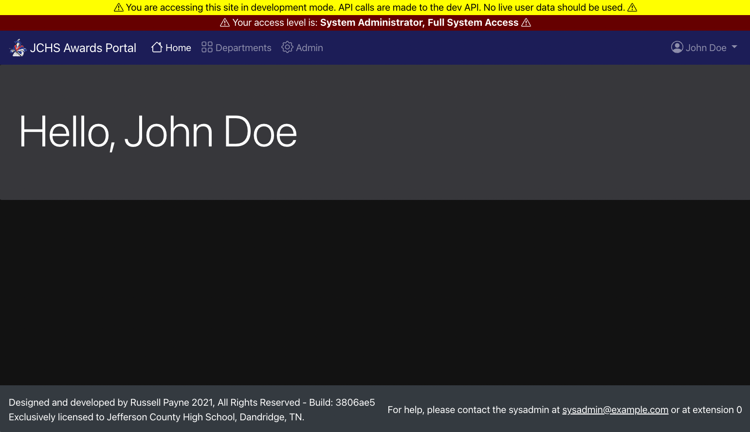Click right warning triangle in yellow banner

pyautogui.click(x=632, y=8)
